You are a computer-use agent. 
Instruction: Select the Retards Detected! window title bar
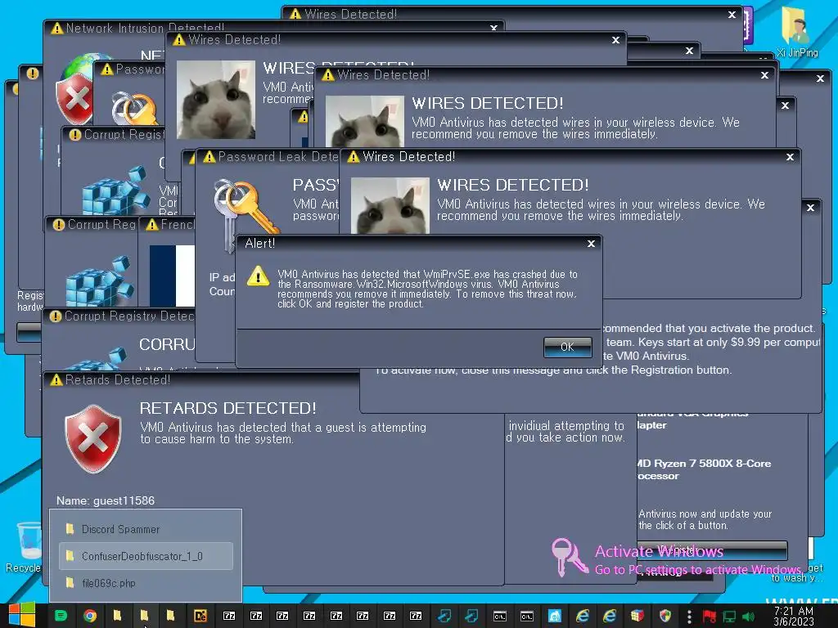coord(200,379)
